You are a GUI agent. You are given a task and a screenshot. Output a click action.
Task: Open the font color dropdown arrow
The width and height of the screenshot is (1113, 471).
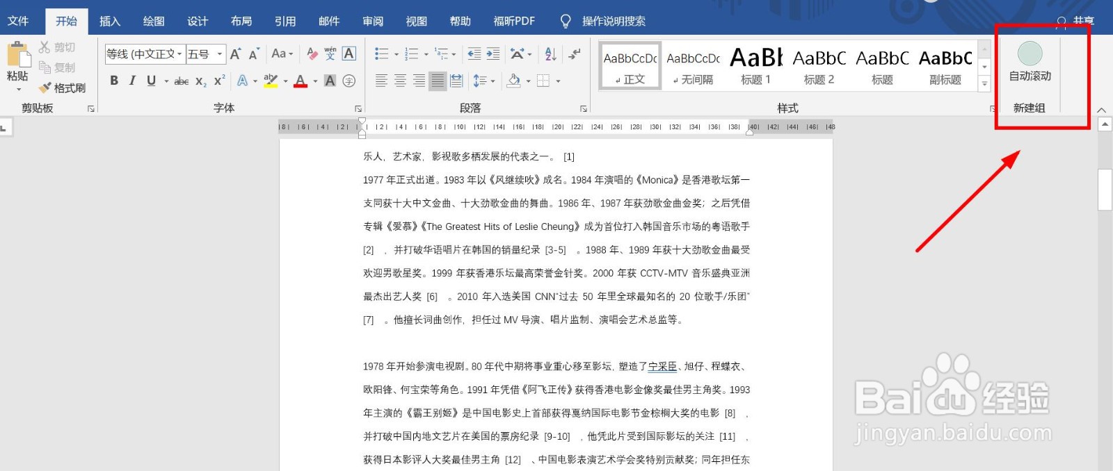coord(315,81)
